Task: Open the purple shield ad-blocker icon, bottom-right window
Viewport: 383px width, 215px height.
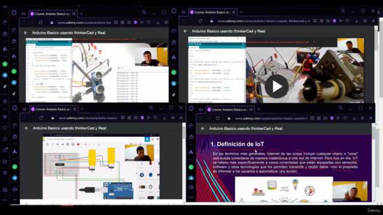Action: [332, 118]
